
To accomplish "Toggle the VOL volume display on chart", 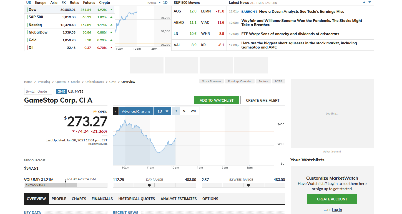I will [x=194, y=111].
